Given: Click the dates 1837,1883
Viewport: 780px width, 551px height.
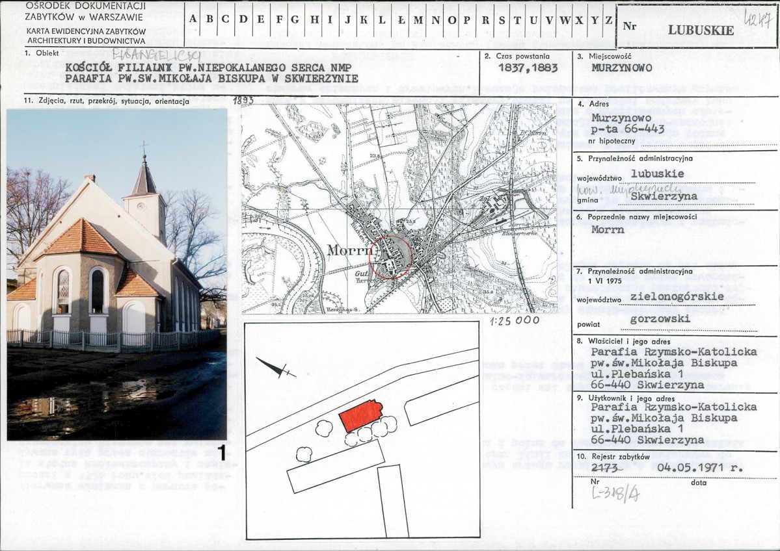Looking at the screenshot, I should coord(528,68).
